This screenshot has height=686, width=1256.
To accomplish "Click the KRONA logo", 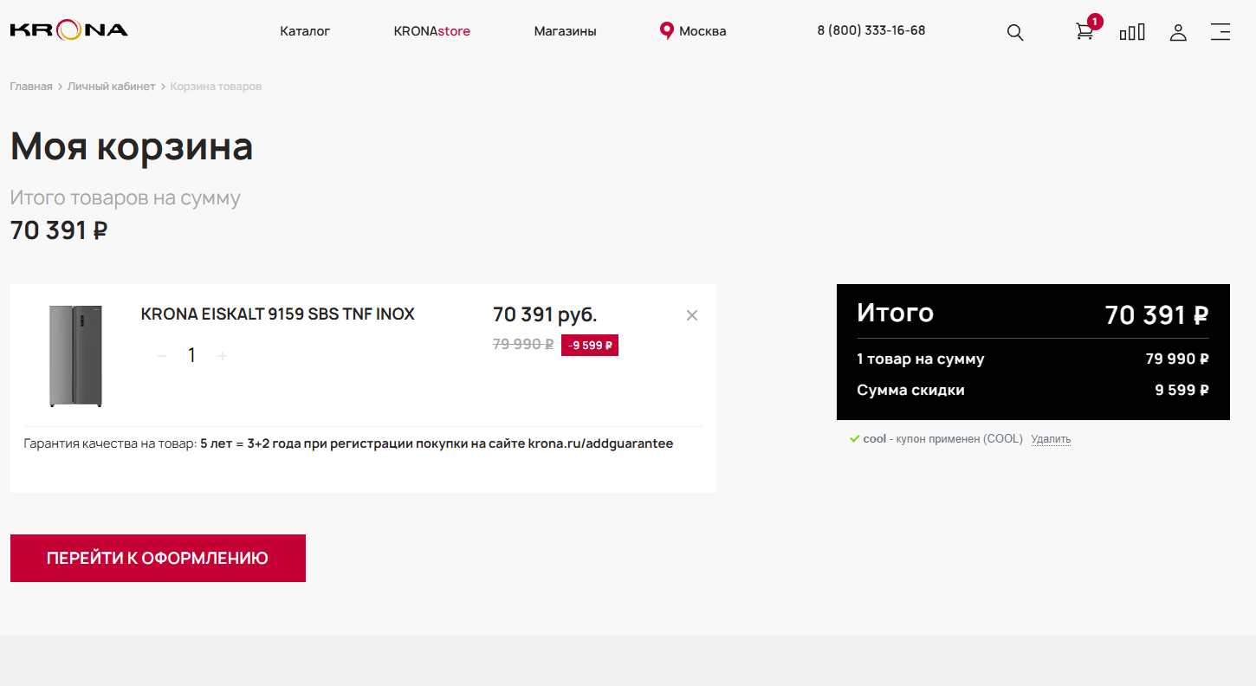I will (x=69, y=30).
